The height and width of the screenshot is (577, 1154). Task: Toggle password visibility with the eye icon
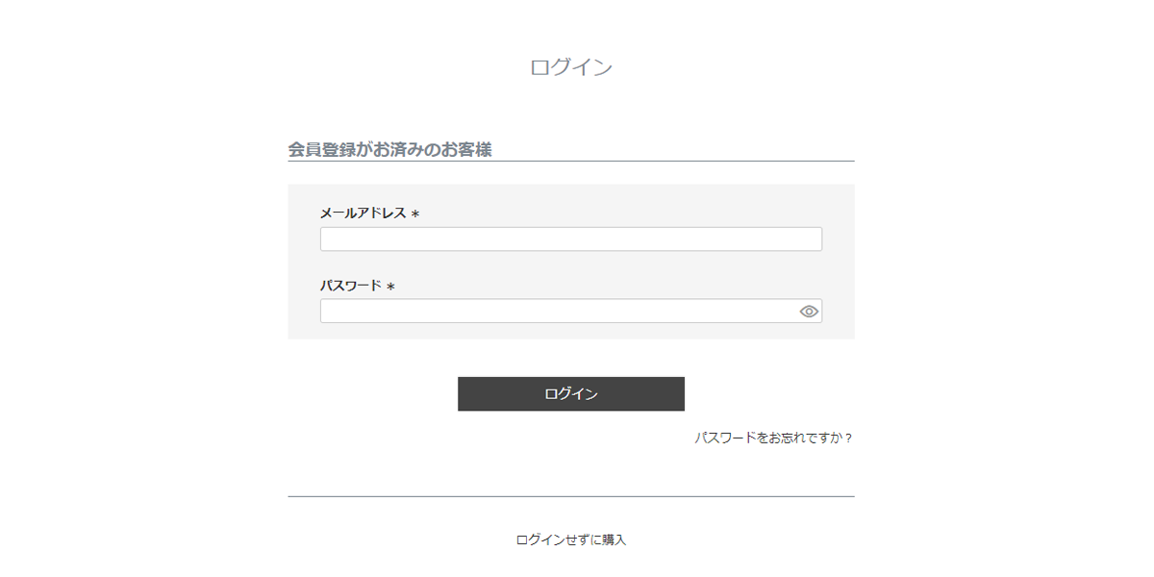tap(809, 312)
